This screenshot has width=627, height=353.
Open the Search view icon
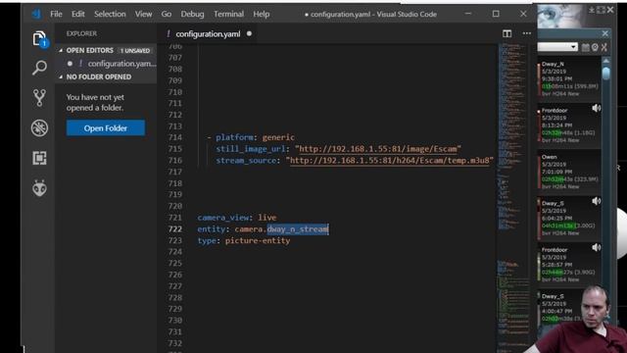[x=39, y=68]
